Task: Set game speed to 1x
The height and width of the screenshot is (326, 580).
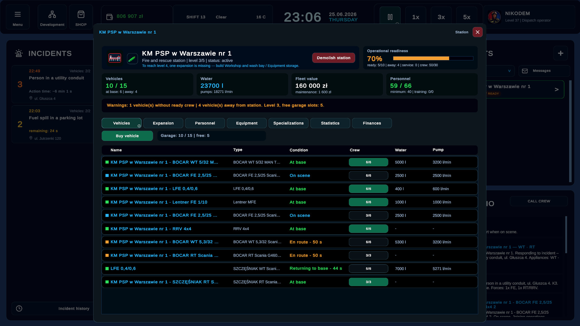Action: pyautogui.click(x=416, y=17)
